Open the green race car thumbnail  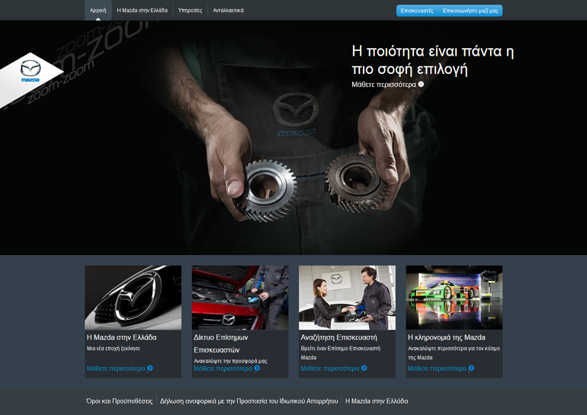[454, 297]
